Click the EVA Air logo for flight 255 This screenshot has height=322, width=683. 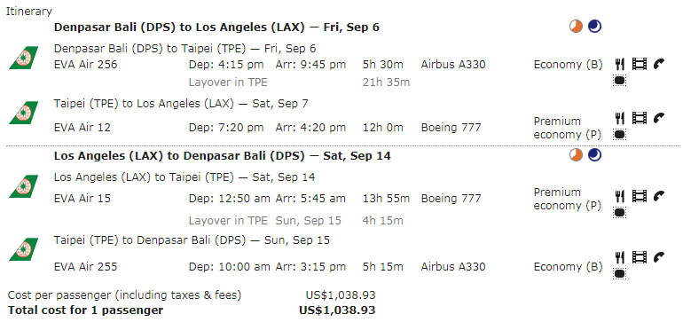point(24,249)
